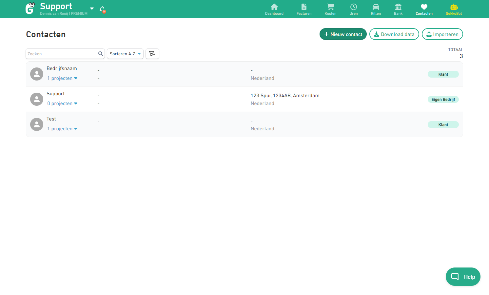
Task: Click the Contacten page heading
Action: (x=46, y=34)
